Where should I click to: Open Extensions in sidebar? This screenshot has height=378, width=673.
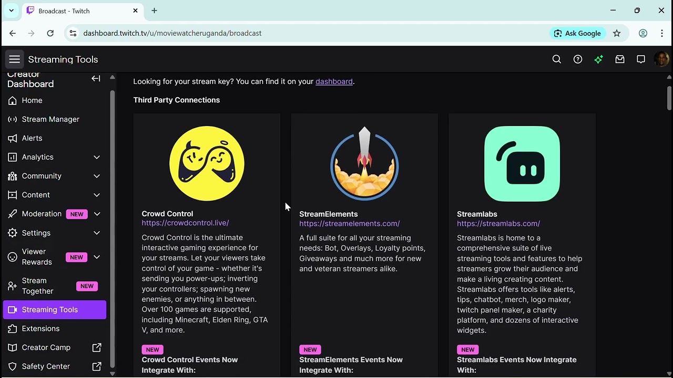coord(55,329)
